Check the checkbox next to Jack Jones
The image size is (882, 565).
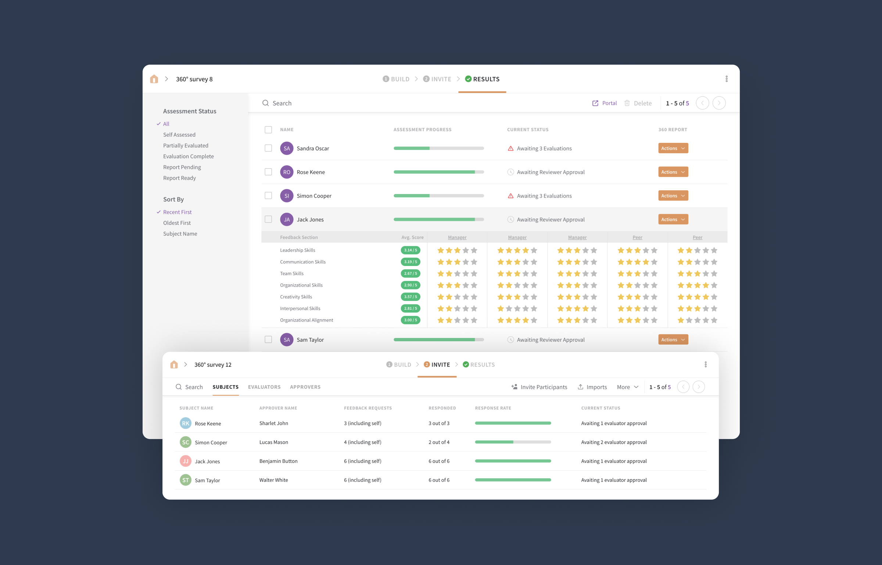tap(268, 219)
